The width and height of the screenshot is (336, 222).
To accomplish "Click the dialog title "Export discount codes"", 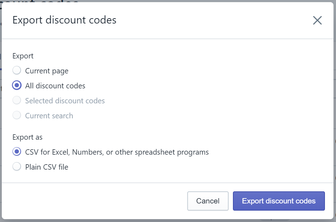I will tap(64, 20).
